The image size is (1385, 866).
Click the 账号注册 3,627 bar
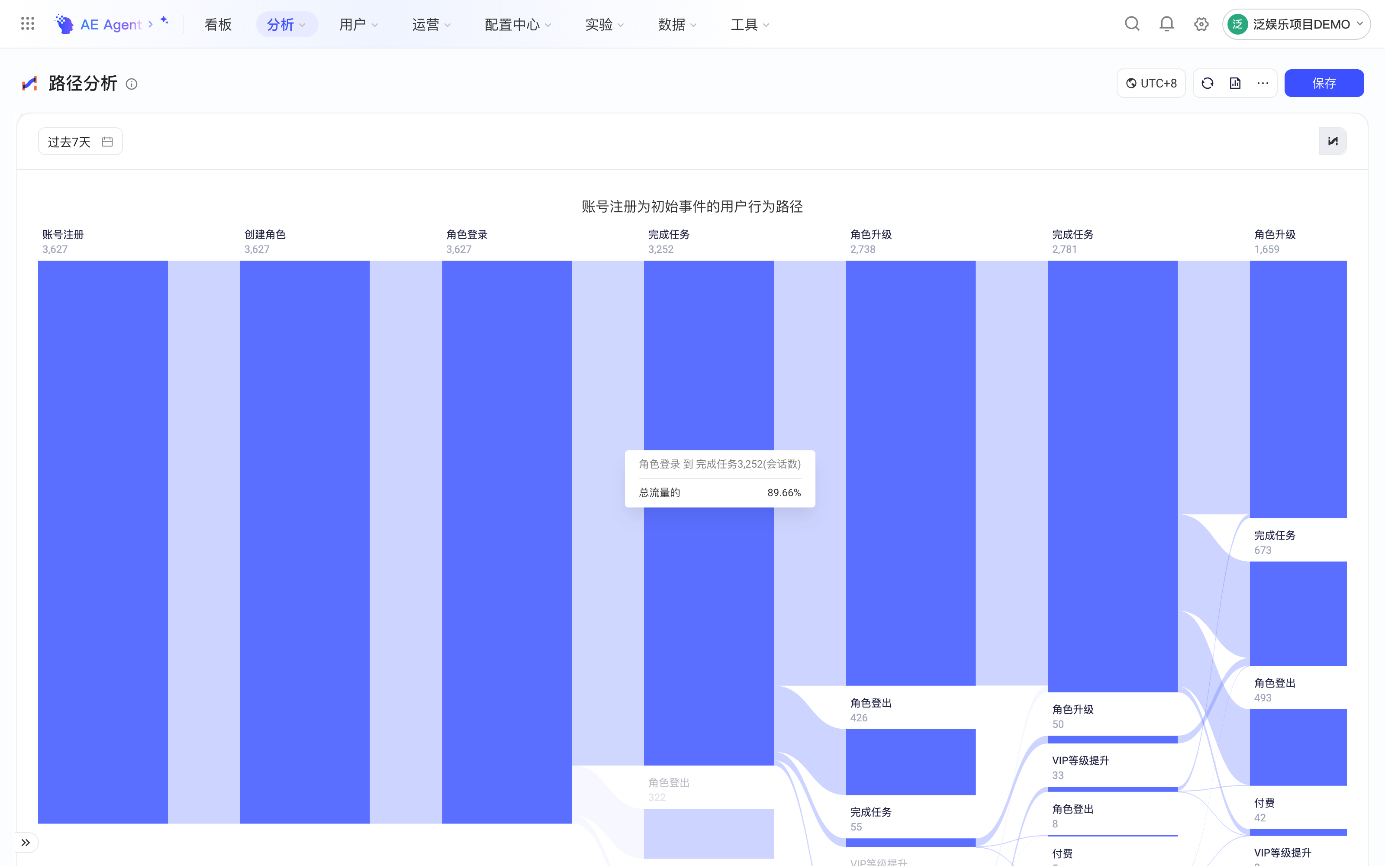click(x=103, y=542)
